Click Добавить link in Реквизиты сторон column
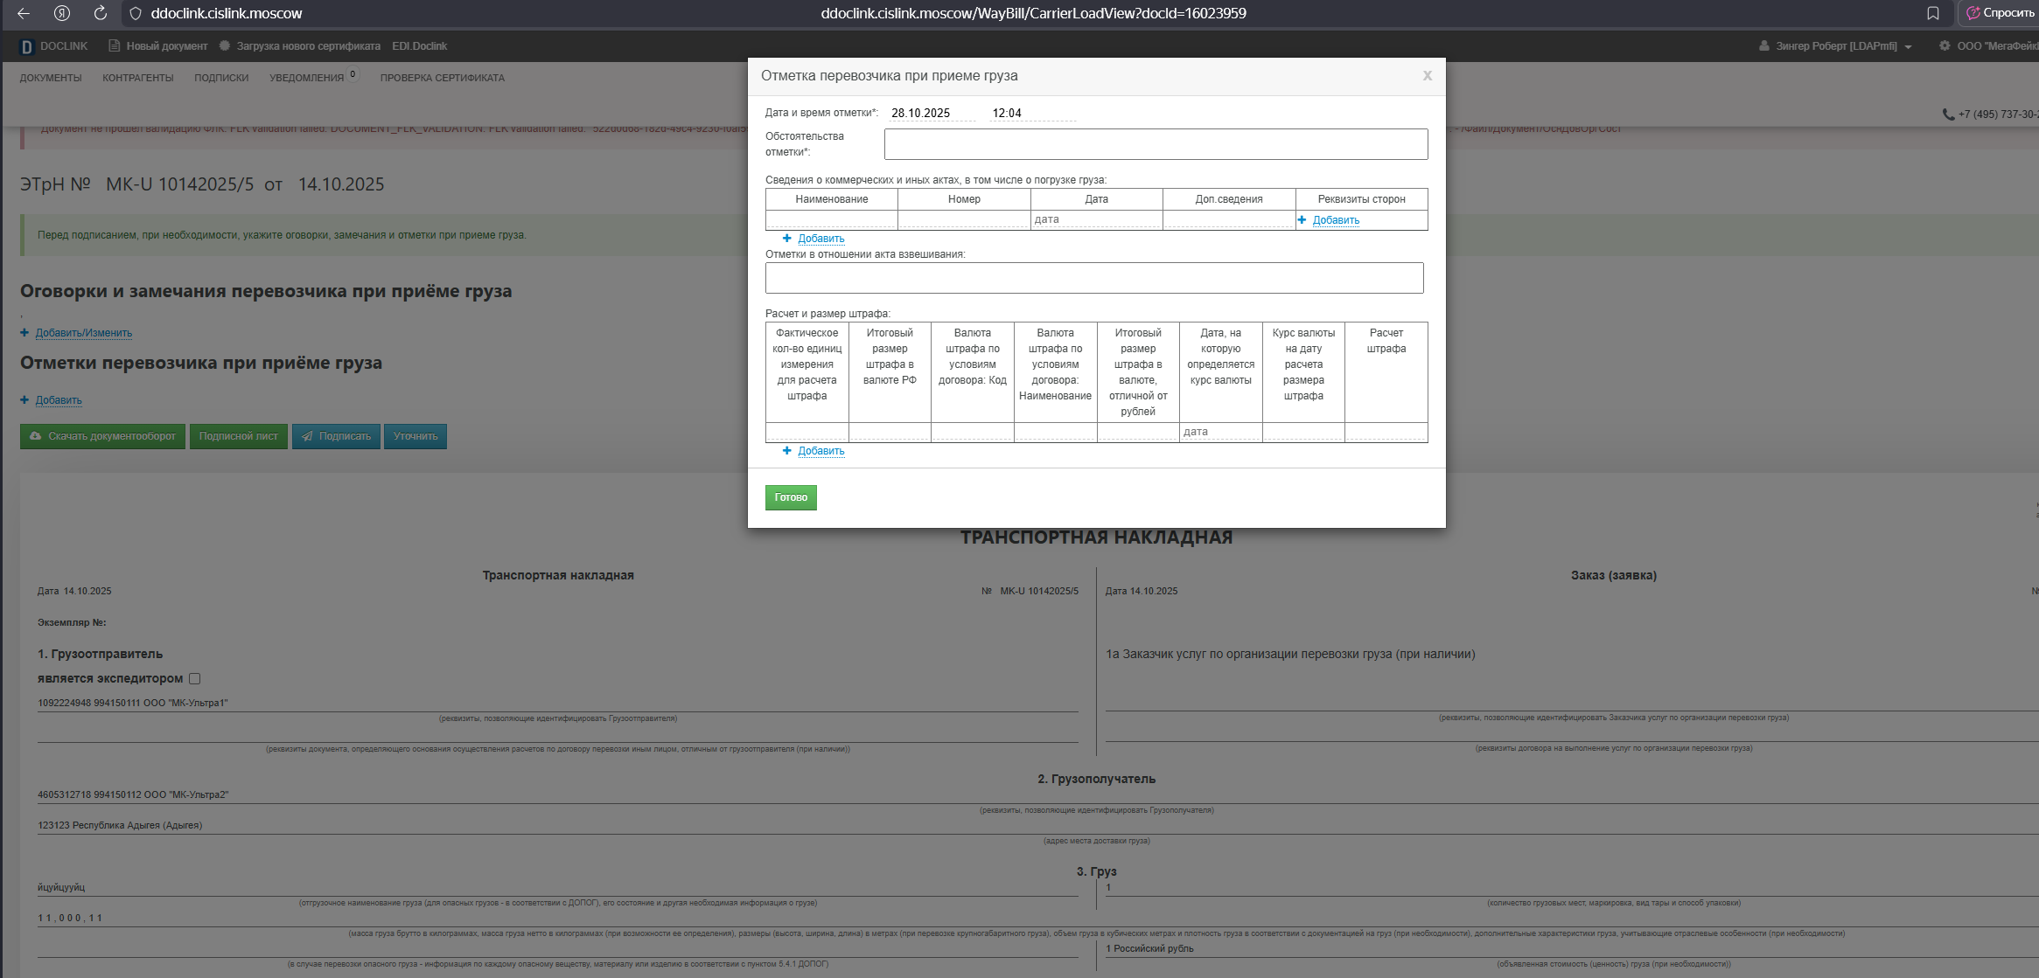 click(1335, 220)
